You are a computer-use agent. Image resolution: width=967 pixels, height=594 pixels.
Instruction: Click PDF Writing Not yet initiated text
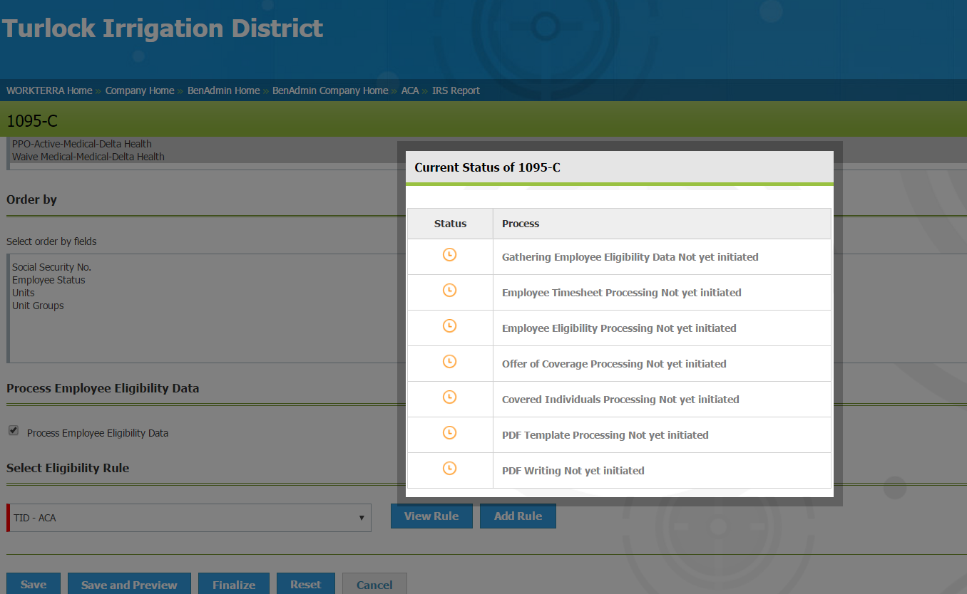573,471
